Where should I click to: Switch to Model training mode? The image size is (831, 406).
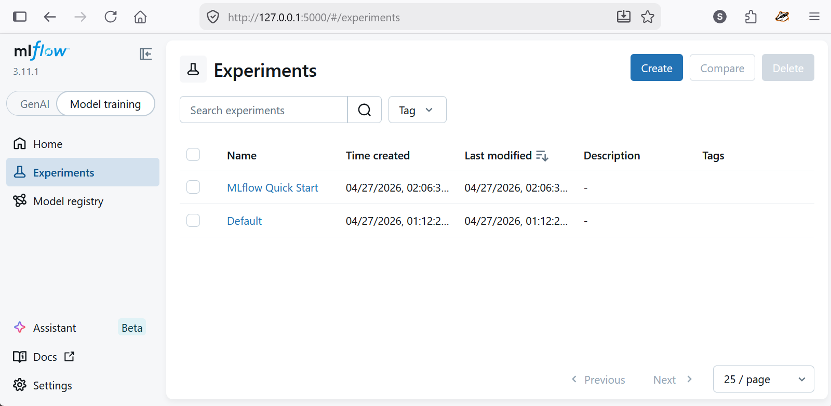[x=105, y=104]
